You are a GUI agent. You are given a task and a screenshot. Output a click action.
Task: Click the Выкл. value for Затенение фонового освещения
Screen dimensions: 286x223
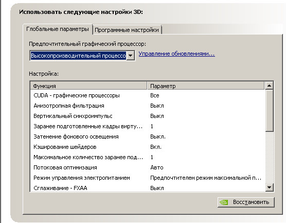[158, 136]
